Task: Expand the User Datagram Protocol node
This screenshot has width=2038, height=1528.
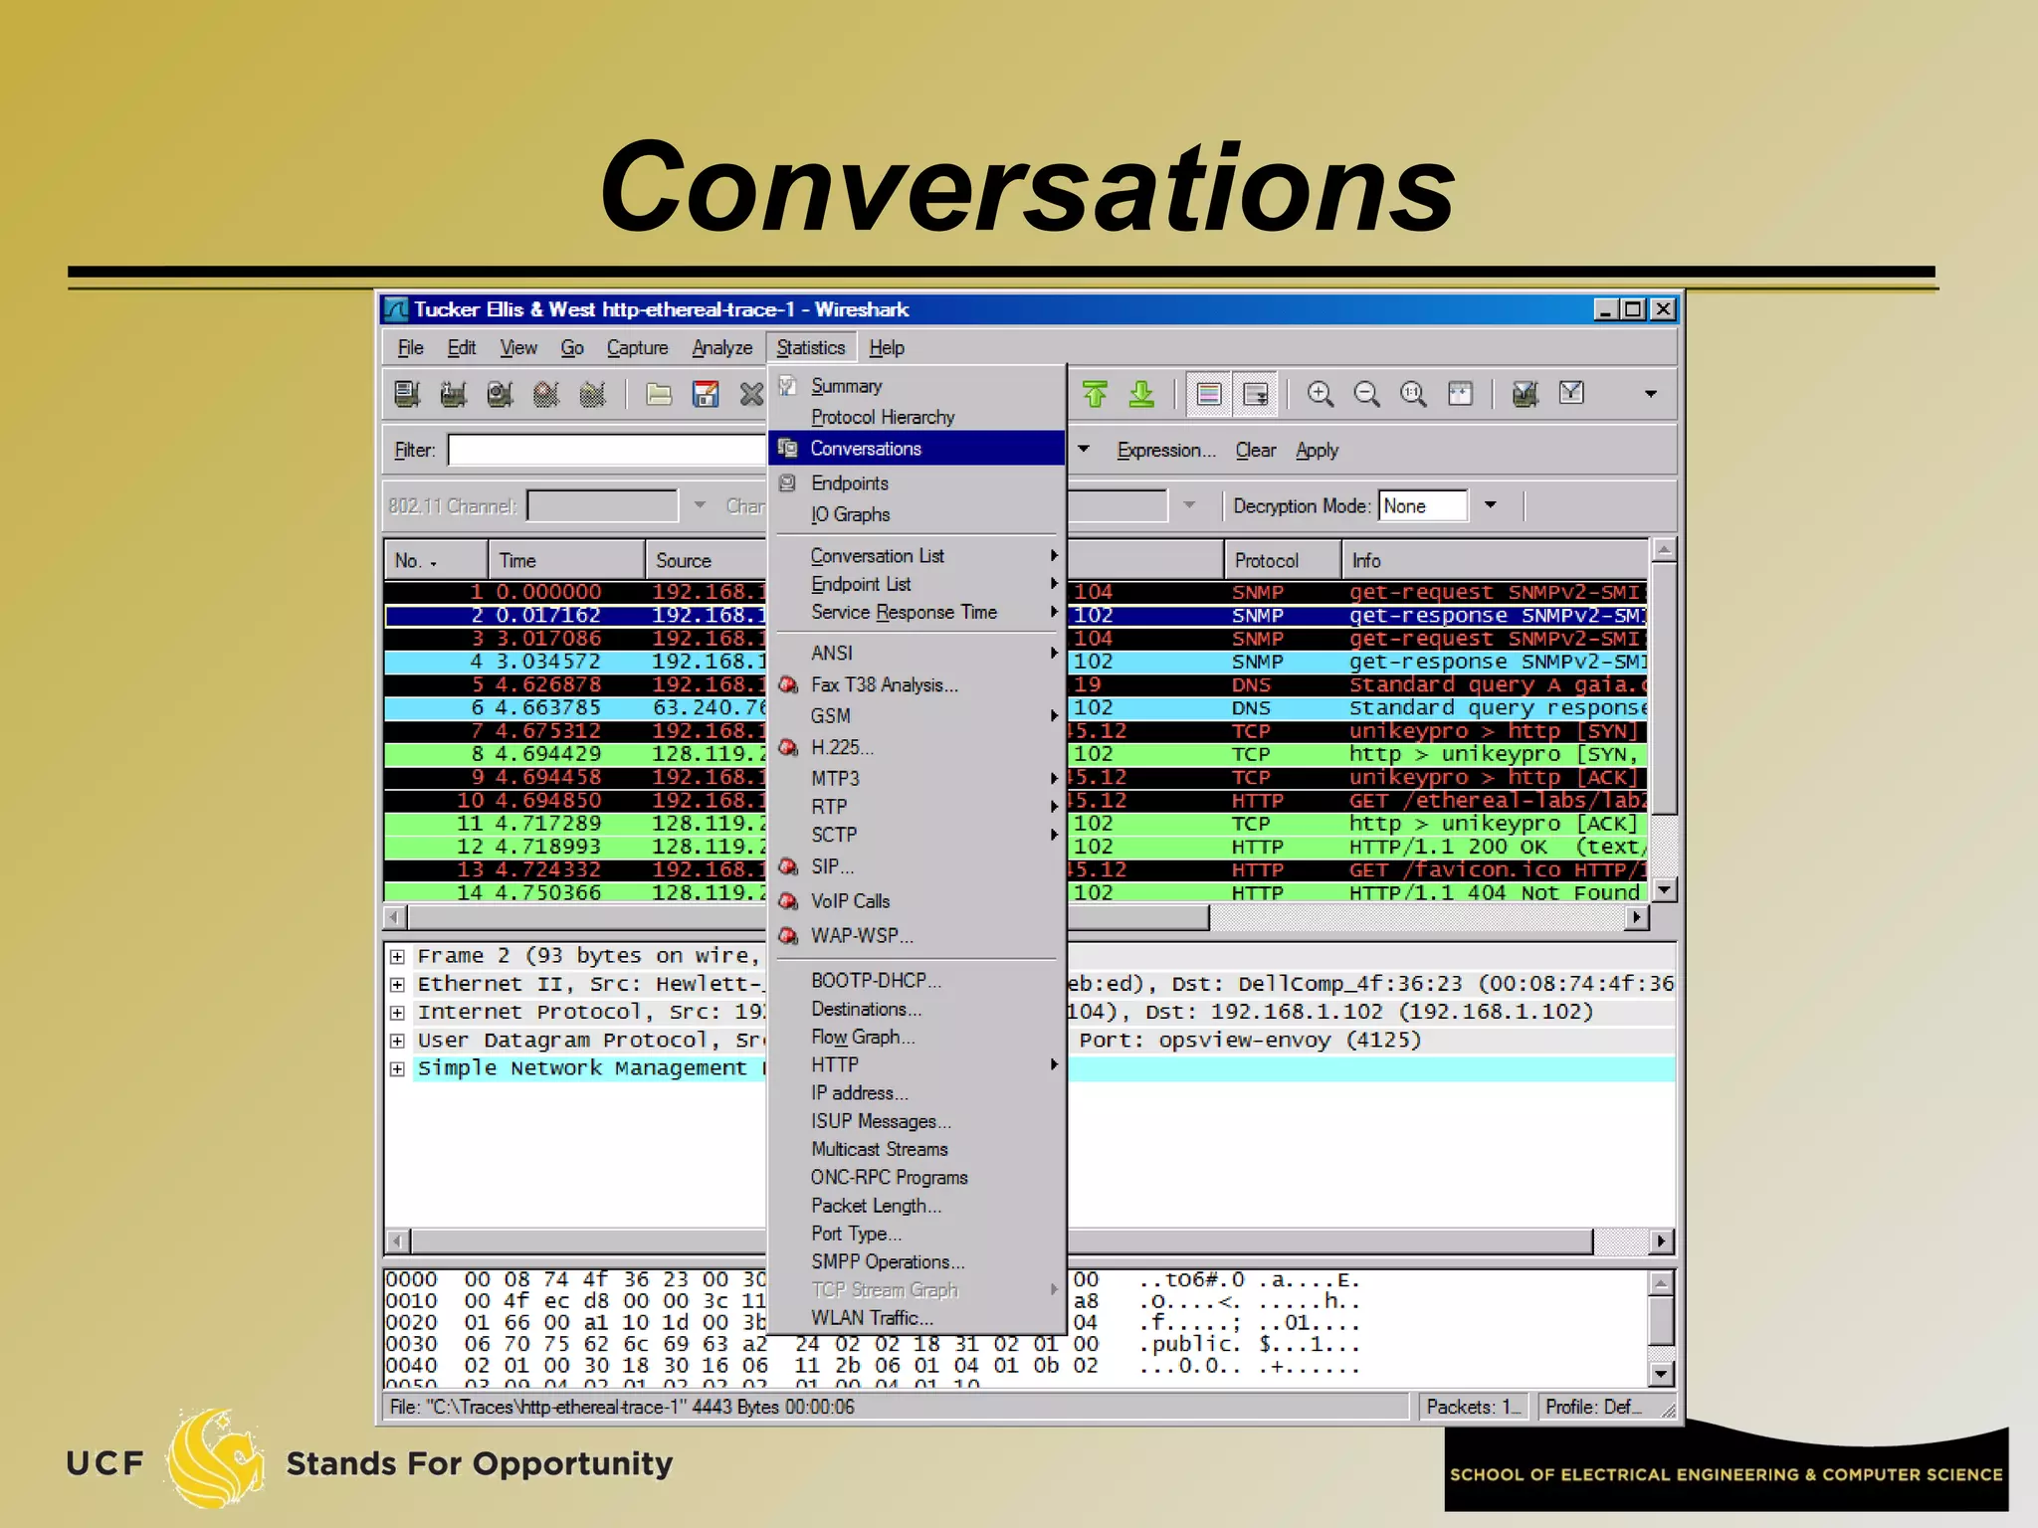Action: [397, 1042]
